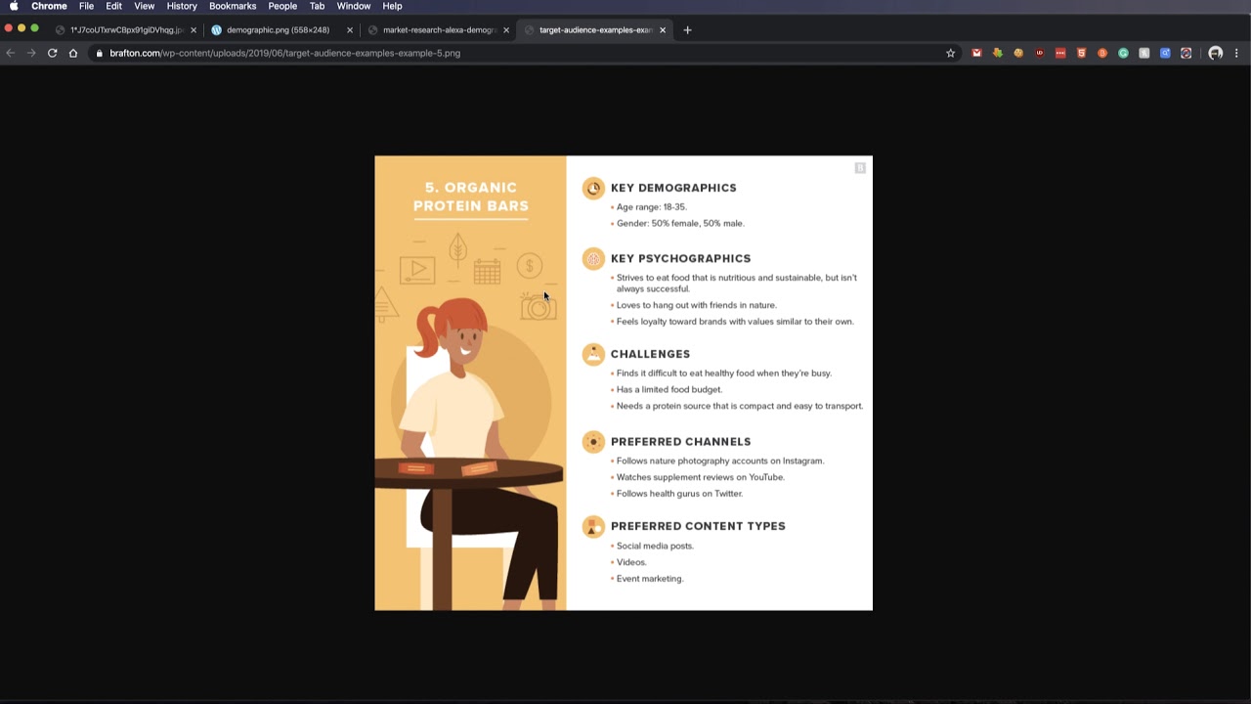Screen dimensions: 1251x704
Task: View site information lock icon
Action: (99, 53)
